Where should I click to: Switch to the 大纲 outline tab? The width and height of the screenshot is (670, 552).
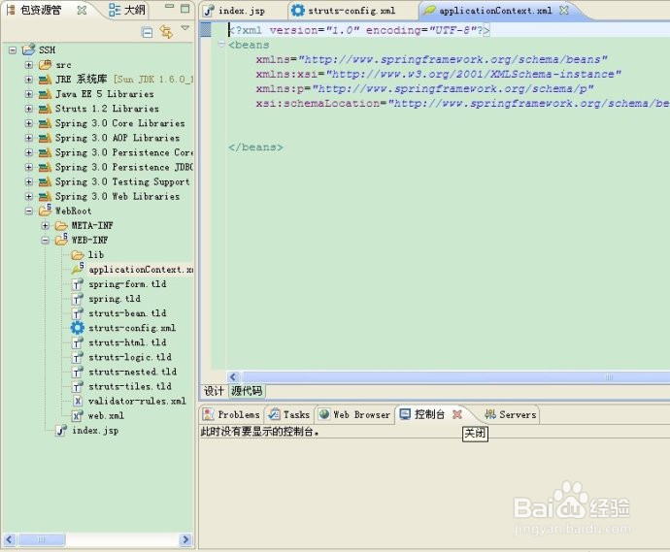[x=127, y=10]
